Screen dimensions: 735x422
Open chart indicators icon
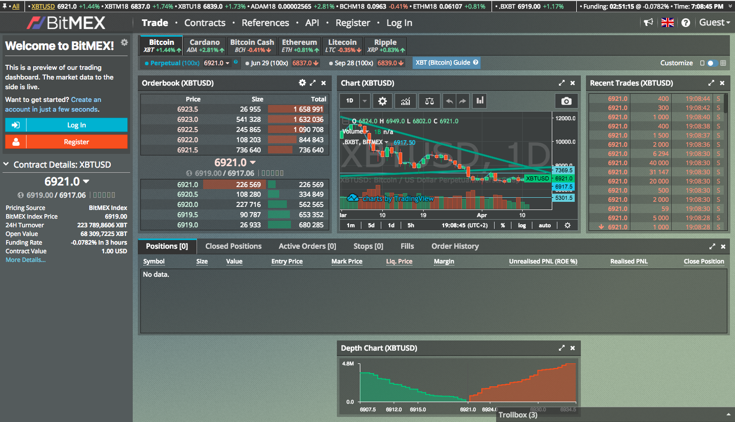pyautogui.click(x=406, y=101)
